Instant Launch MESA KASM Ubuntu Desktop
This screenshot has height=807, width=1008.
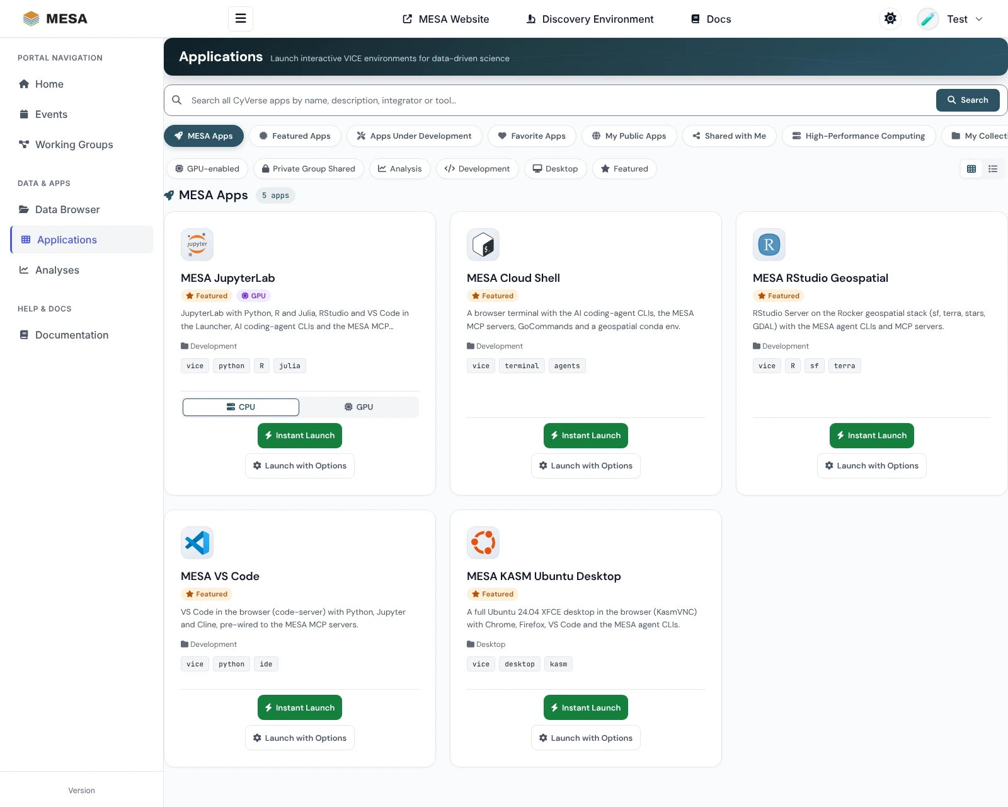coord(586,708)
